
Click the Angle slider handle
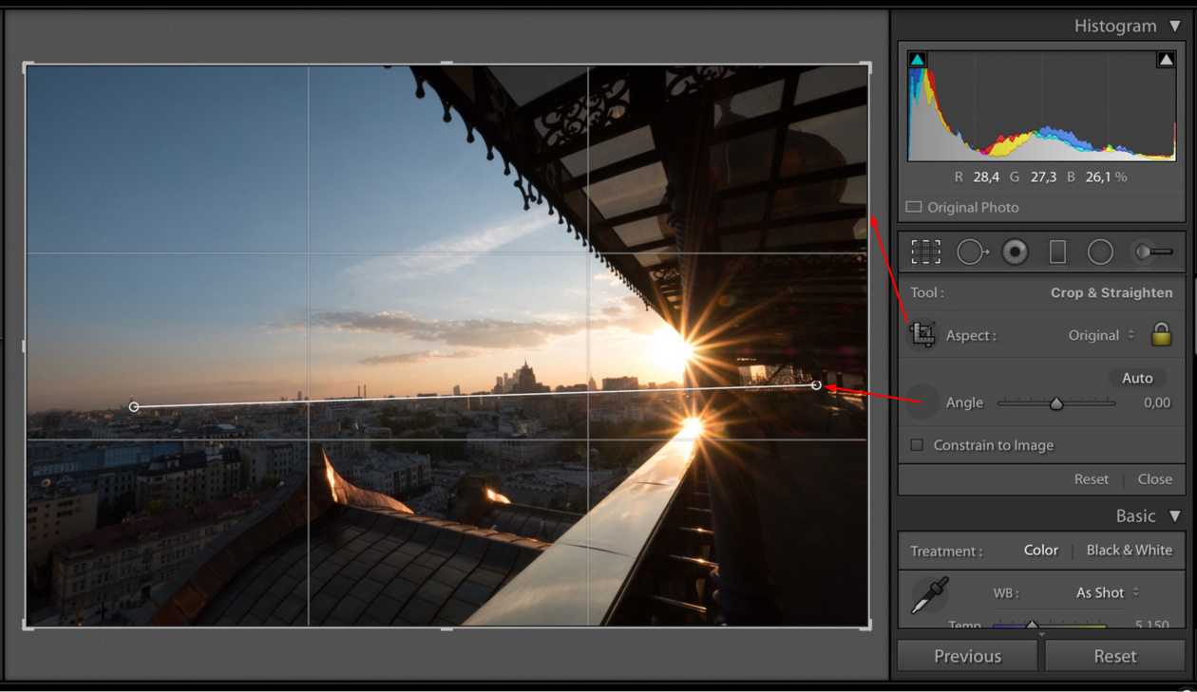[x=1056, y=403]
